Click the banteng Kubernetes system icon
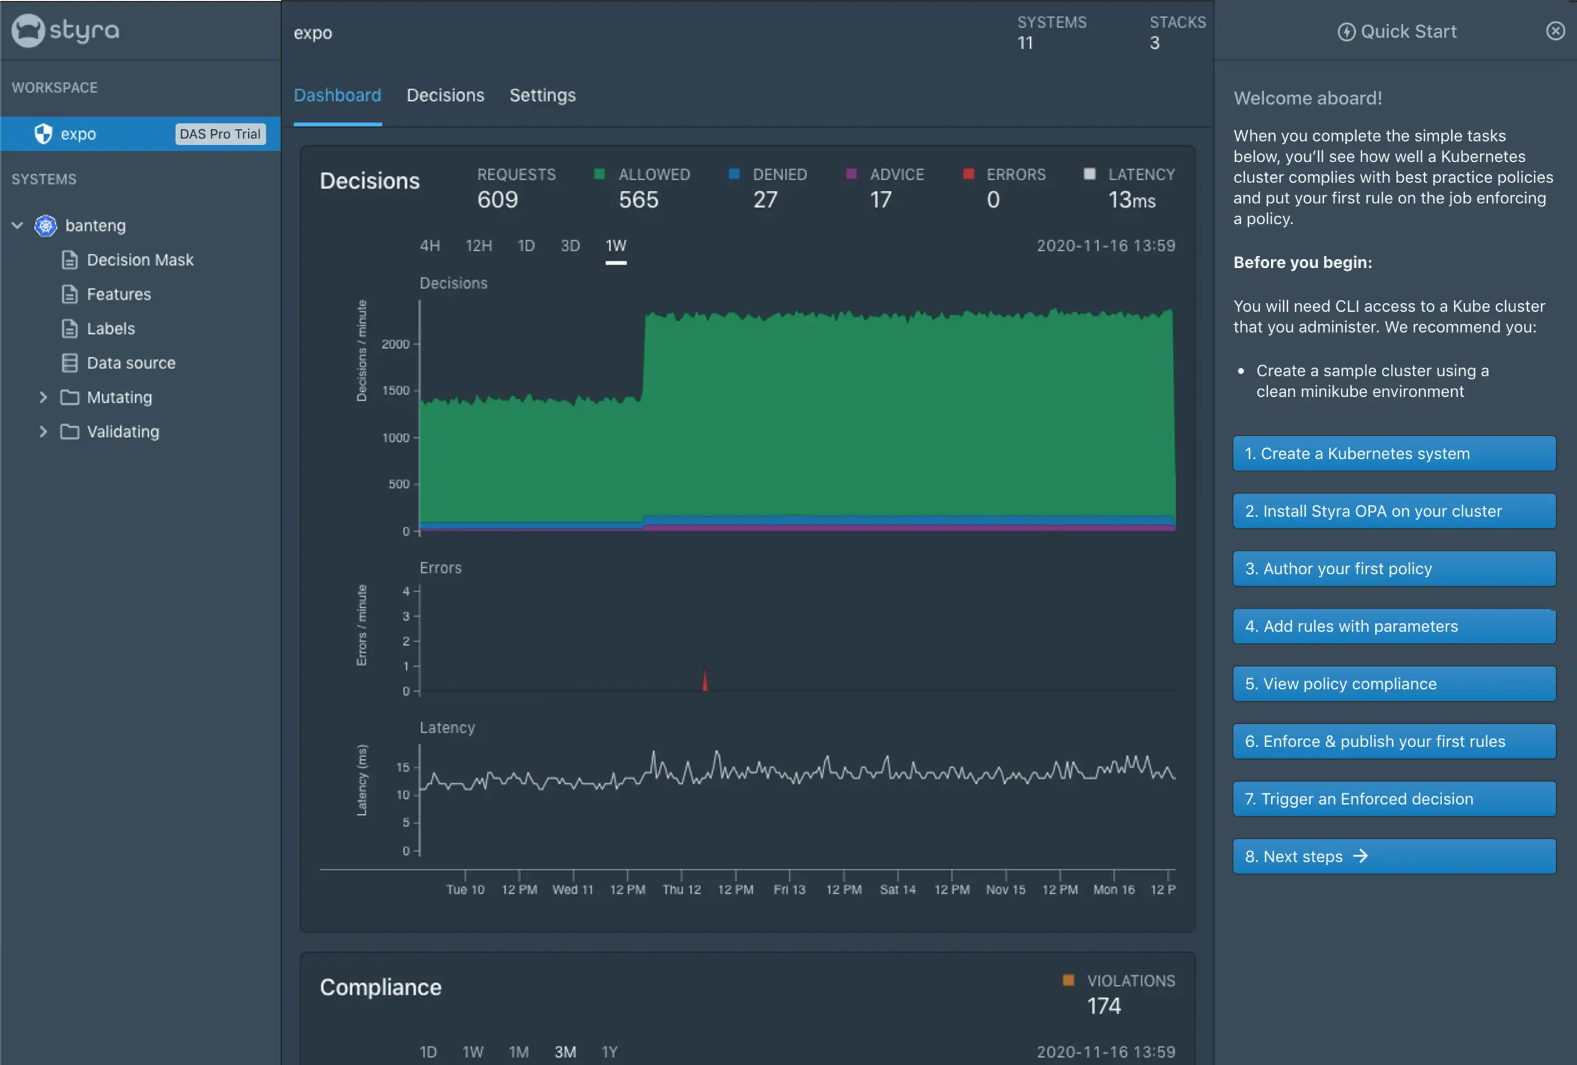Screen dimensions: 1577x1065 46,225
